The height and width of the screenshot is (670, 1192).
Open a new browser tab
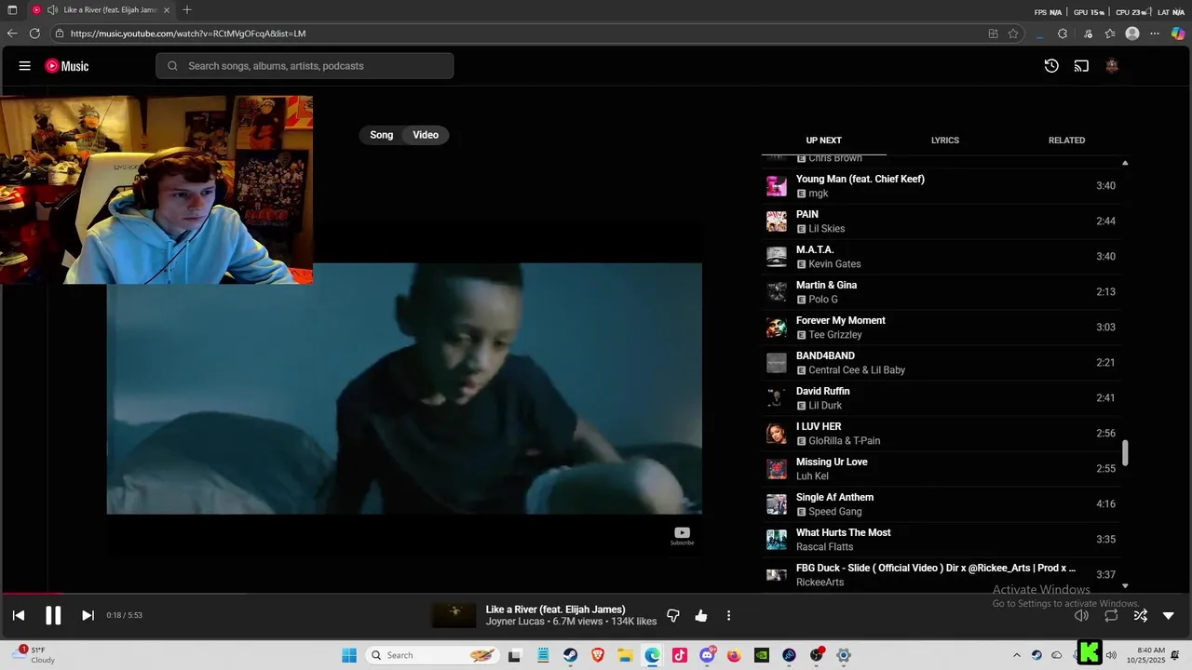[187, 10]
